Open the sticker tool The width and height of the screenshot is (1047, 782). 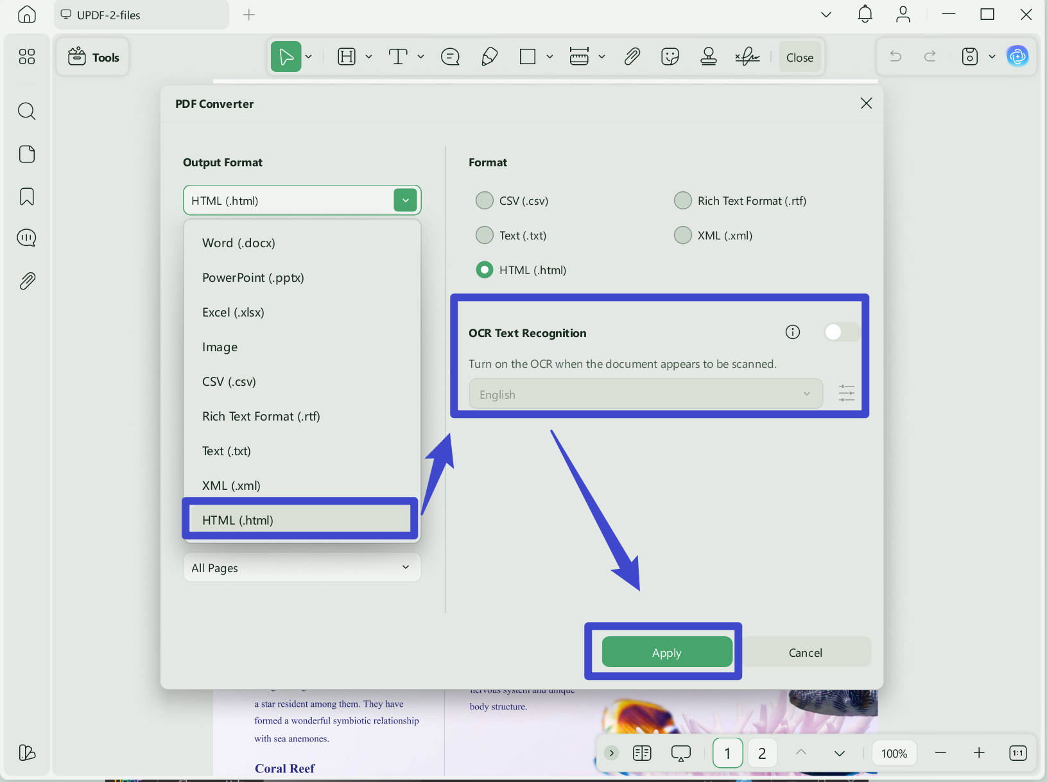click(670, 57)
